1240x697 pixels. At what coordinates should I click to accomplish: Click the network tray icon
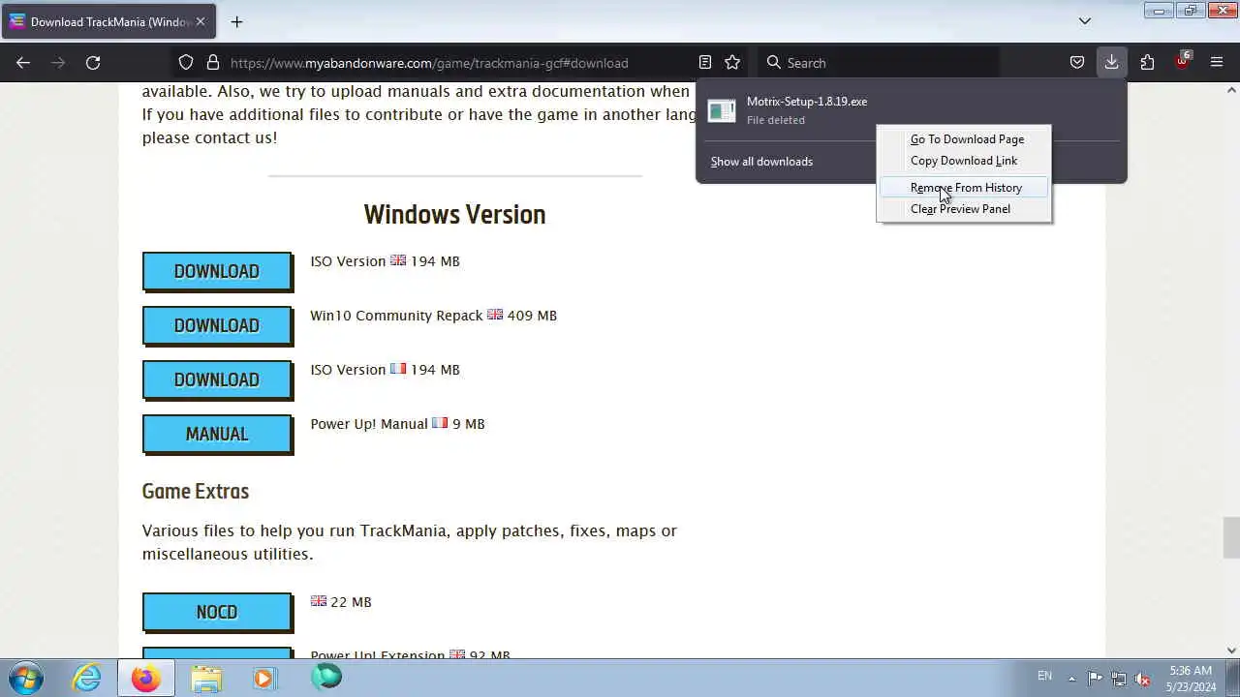pyautogui.click(x=1119, y=679)
